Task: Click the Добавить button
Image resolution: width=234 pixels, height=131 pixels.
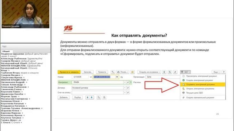Action: point(64,98)
